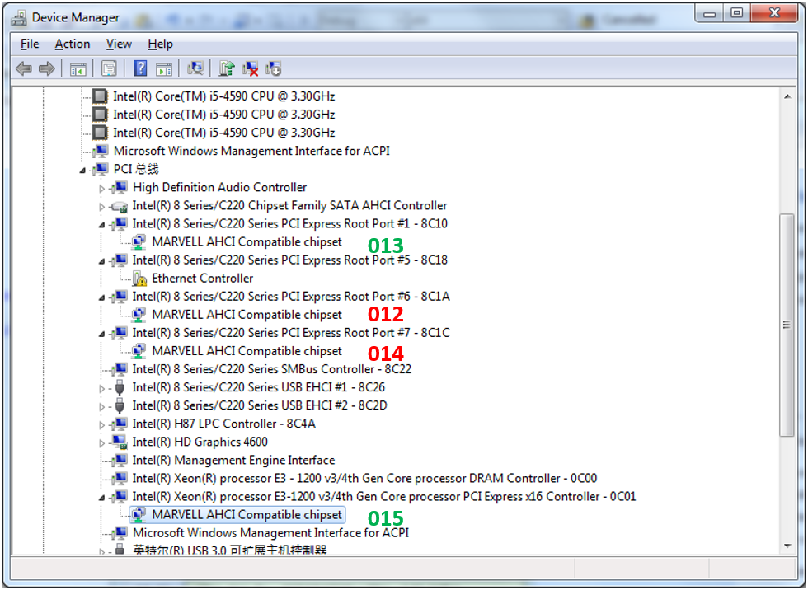This screenshot has height=590, width=808.
Task: Collapse the PCI Express x16 Controller node
Action: (x=101, y=498)
